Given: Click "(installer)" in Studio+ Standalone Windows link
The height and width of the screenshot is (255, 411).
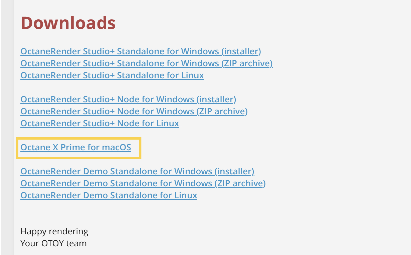Looking at the screenshot, I should pos(242,52).
